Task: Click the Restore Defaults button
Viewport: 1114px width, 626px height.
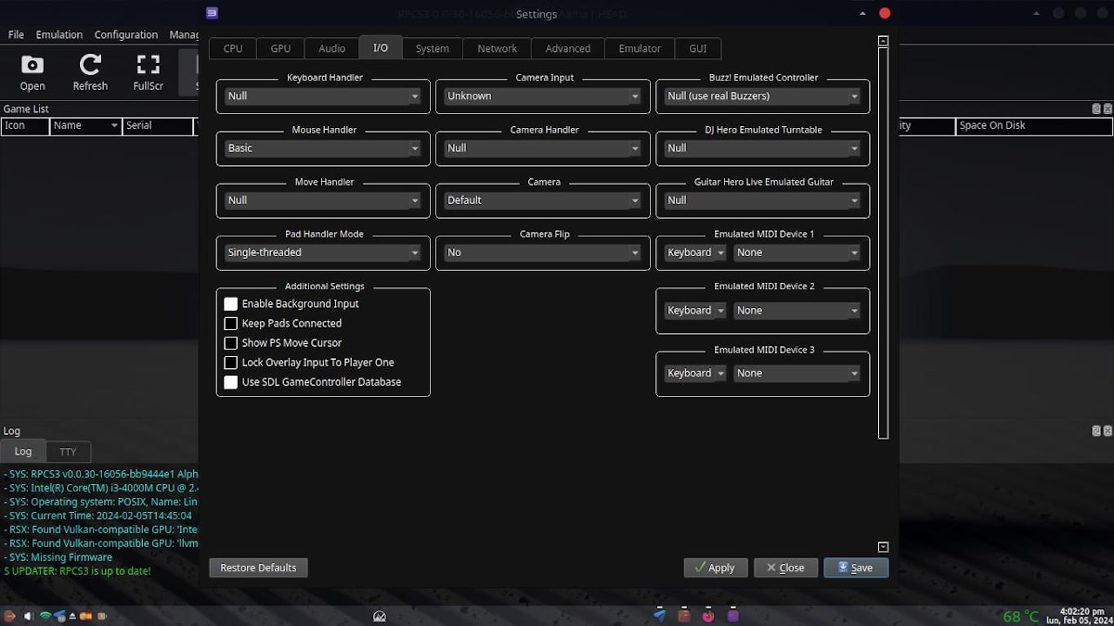Action: tap(258, 568)
